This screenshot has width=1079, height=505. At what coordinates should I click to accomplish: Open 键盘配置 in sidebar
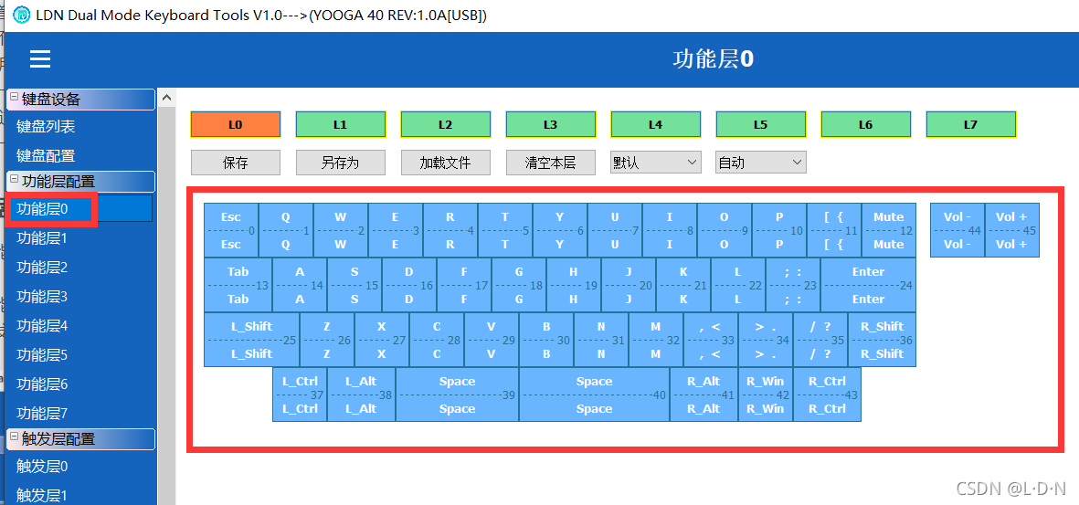(x=46, y=155)
